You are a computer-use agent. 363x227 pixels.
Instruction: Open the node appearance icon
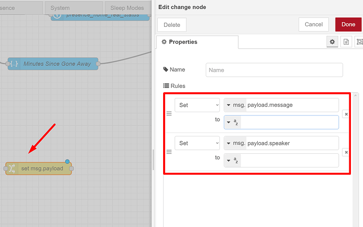[x=360, y=42]
